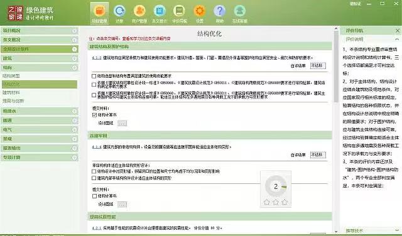Viewport: 402px width, 236px height.
Task: Expand the 建筑 sidebar section
Action: tap(74, 58)
